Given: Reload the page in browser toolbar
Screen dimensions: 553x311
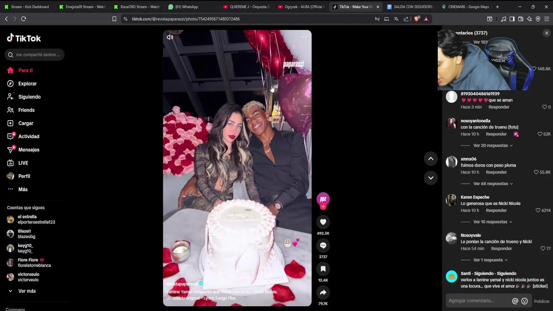Looking at the screenshot, I should click(23, 19).
